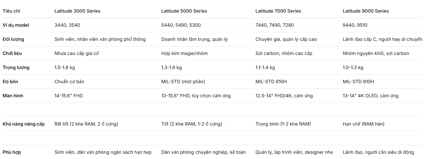Click the Chất liệu row label
The width and height of the screenshot is (424, 159).
coord(12,53)
